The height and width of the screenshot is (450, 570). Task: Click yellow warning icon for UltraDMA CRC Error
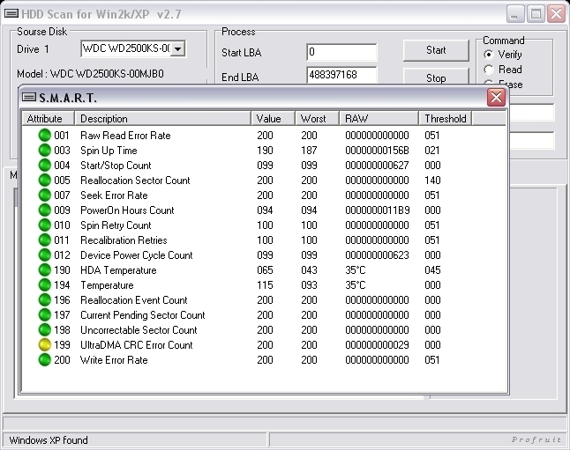pos(45,344)
